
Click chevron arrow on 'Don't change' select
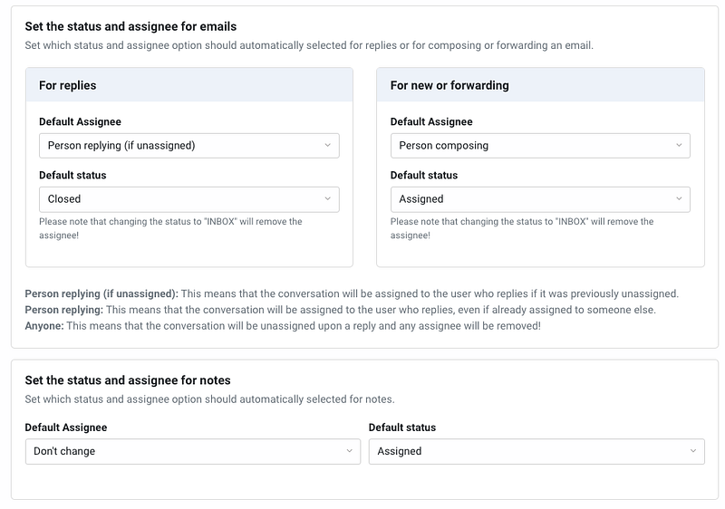(x=349, y=451)
